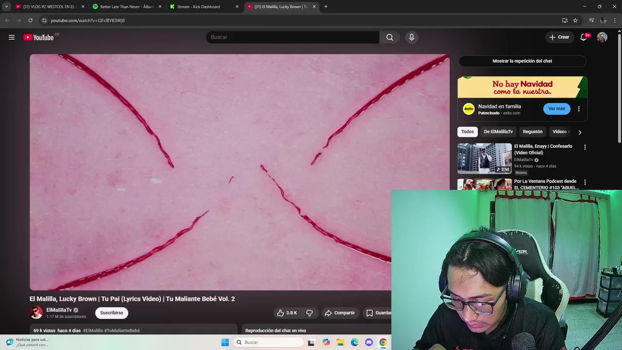
Task: Open news widget 'Noticias para ust...'
Action: tap(27, 342)
